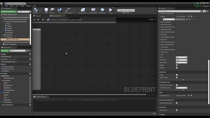Click the Tick Interval value field
This screenshot has width=210, height=118.
tap(181, 88)
